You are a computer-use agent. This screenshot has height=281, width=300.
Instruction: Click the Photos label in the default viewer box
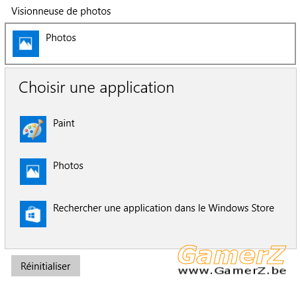61,38
